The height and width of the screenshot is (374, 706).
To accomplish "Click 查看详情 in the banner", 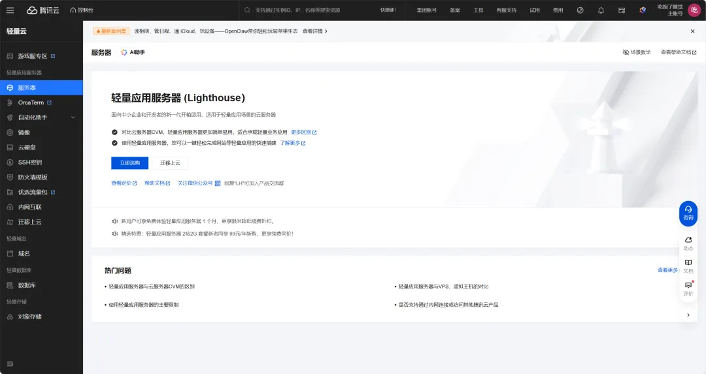I will click(314, 31).
